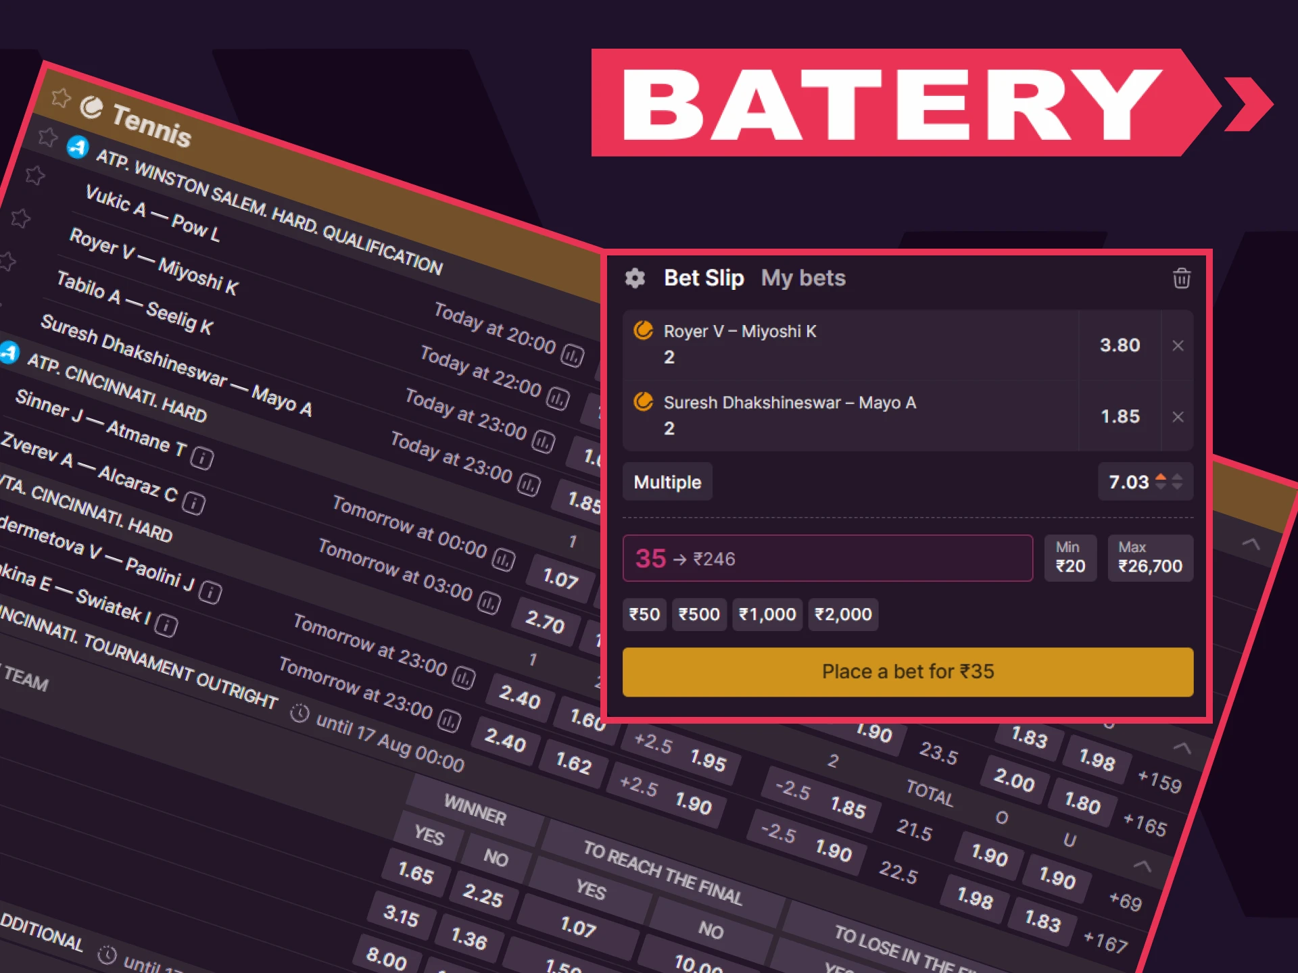Image resolution: width=1298 pixels, height=973 pixels.
Task: Toggle the favorite star on Tennis section
Action: tap(61, 99)
